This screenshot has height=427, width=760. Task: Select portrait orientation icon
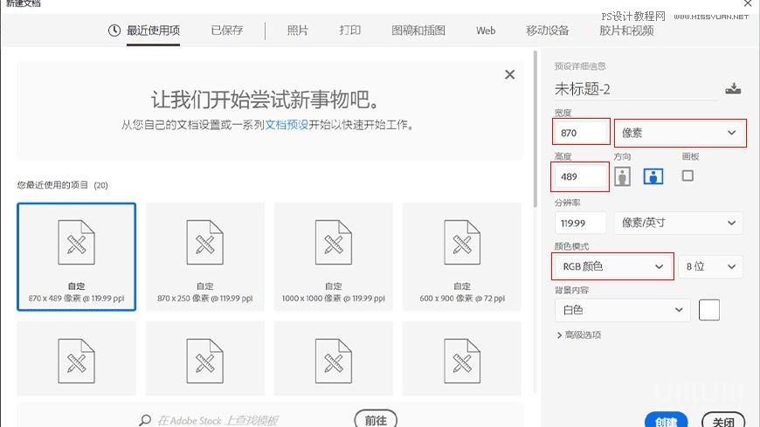tap(622, 176)
